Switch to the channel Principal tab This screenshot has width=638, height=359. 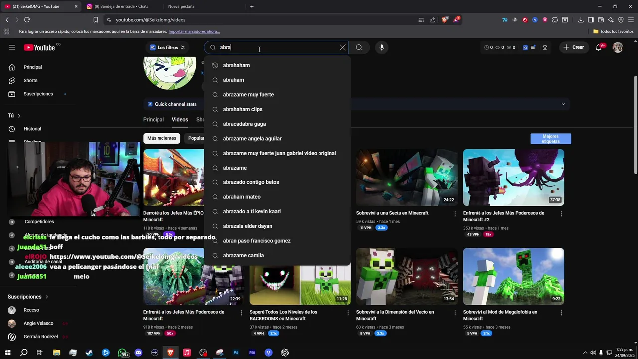coord(154,120)
